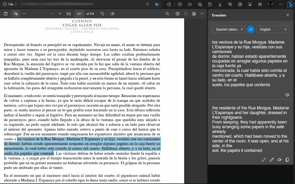Viewport: 295px width, 184px height.
Task: Click the screenshot capture icon
Action: pyautogui.click(x=250, y=4)
